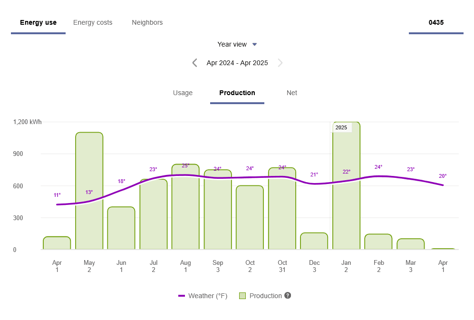
Task: Open the view mode dropdown labeled Year view
Action: (x=233, y=44)
